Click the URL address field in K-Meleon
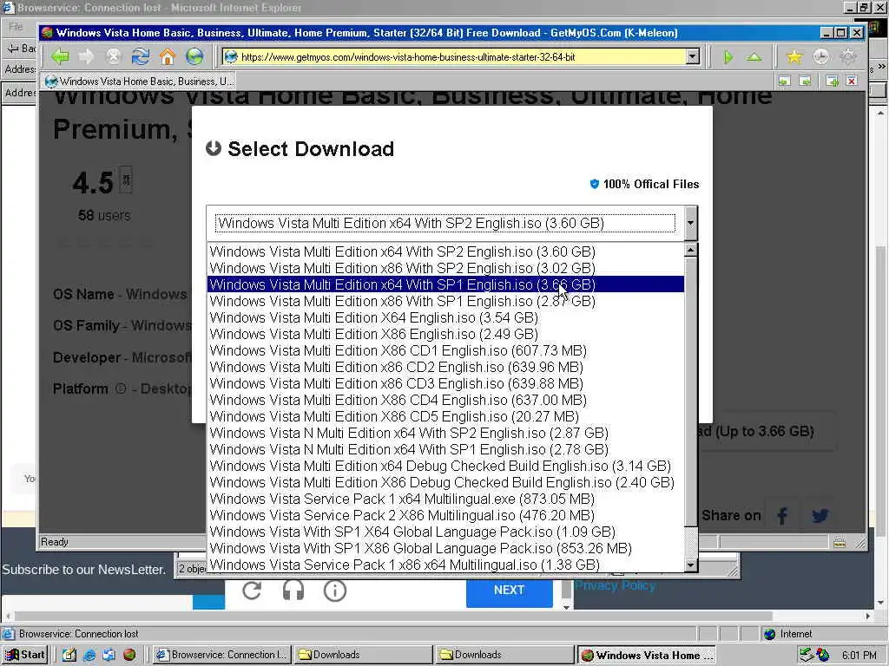Image resolution: width=889 pixels, height=666 pixels. coord(453,56)
